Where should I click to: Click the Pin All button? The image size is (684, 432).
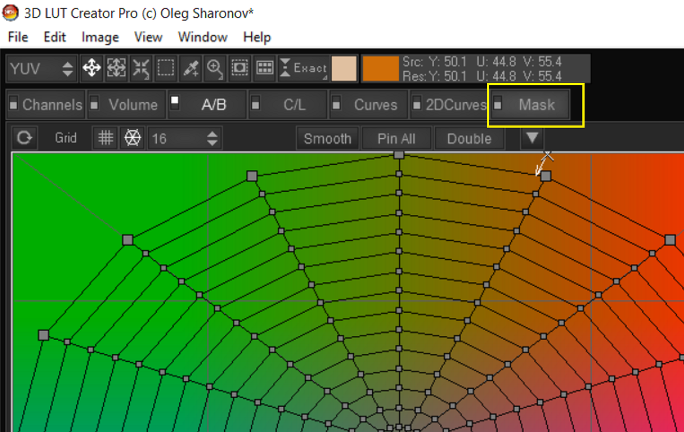(396, 138)
